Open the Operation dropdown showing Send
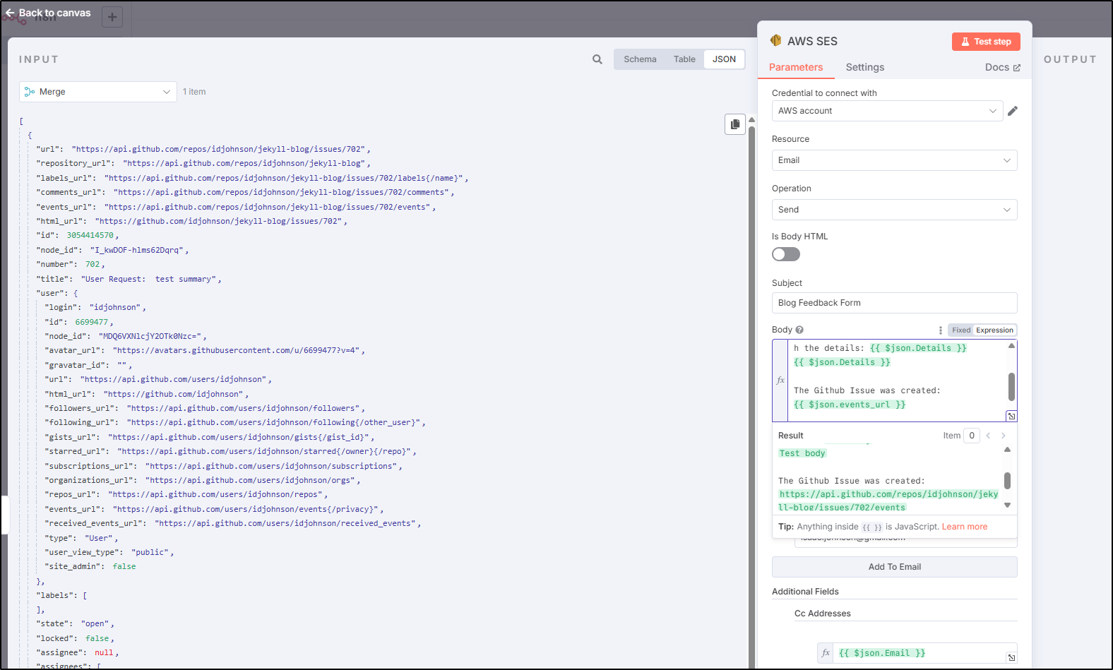Screen dimensions: 1113x670 point(894,210)
